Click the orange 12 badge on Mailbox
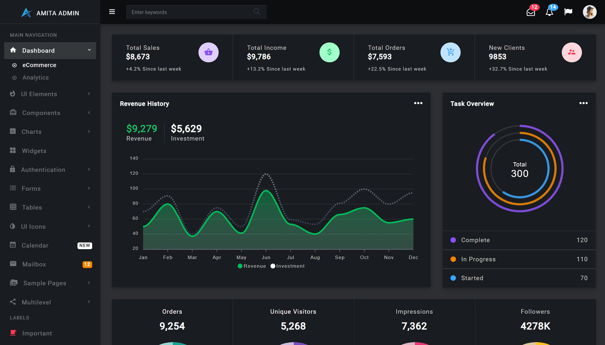Screen dimensions: 605x345 coord(87,264)
